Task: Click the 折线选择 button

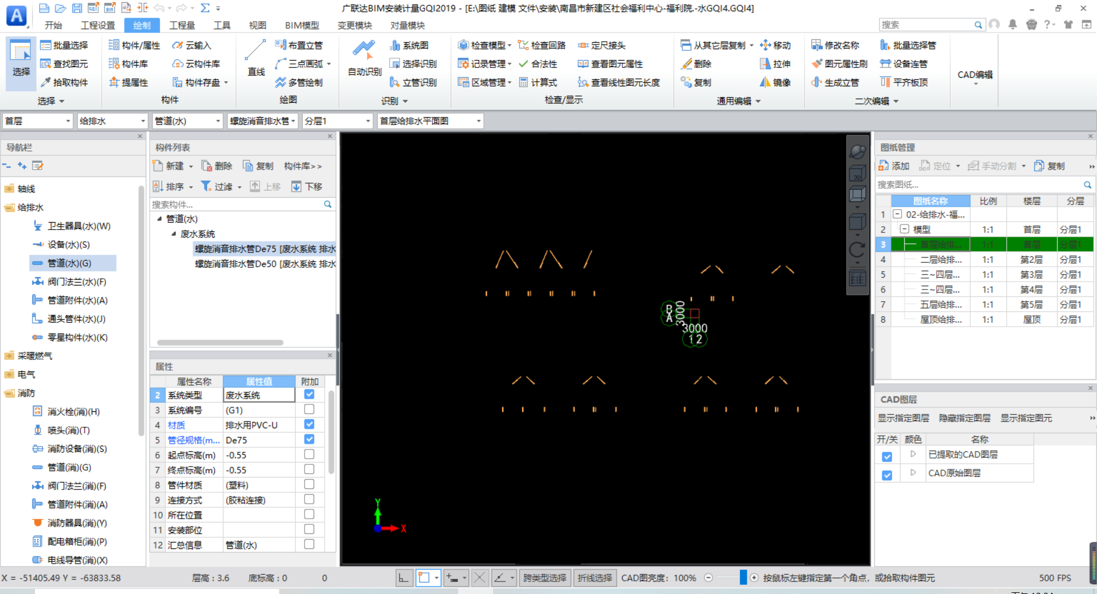Action: point(595,578)
